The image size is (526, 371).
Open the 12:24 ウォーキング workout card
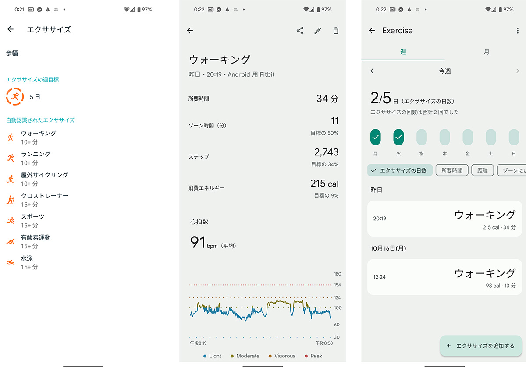[x=444, y=277]
